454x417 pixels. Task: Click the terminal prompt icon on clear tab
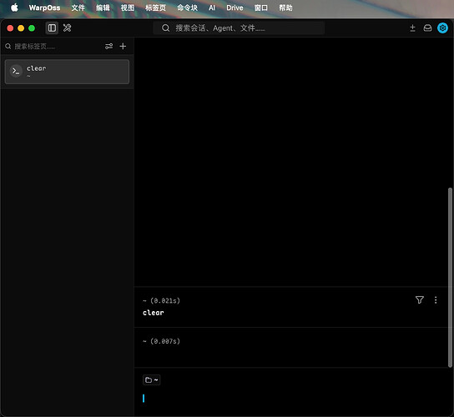click(16, 71)
